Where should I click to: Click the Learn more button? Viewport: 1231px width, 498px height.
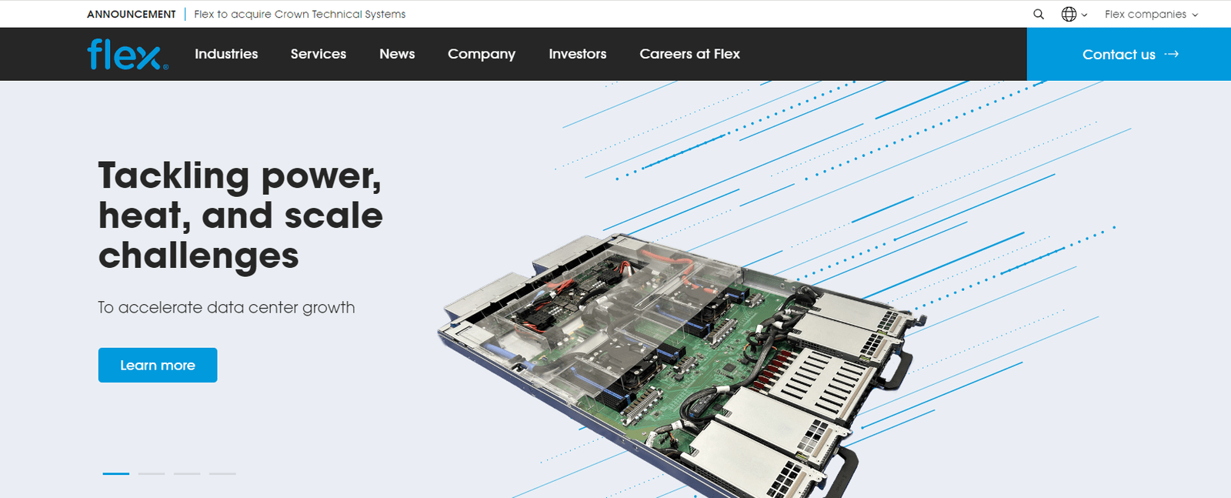(158, 365)
